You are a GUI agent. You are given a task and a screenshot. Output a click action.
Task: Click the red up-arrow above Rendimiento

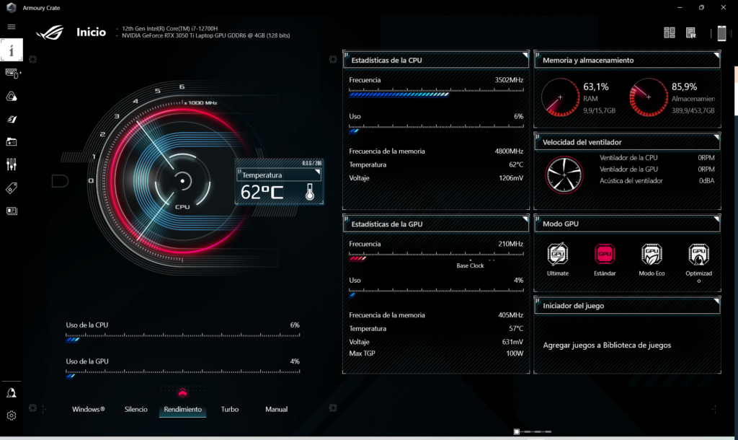click(182, 392)
